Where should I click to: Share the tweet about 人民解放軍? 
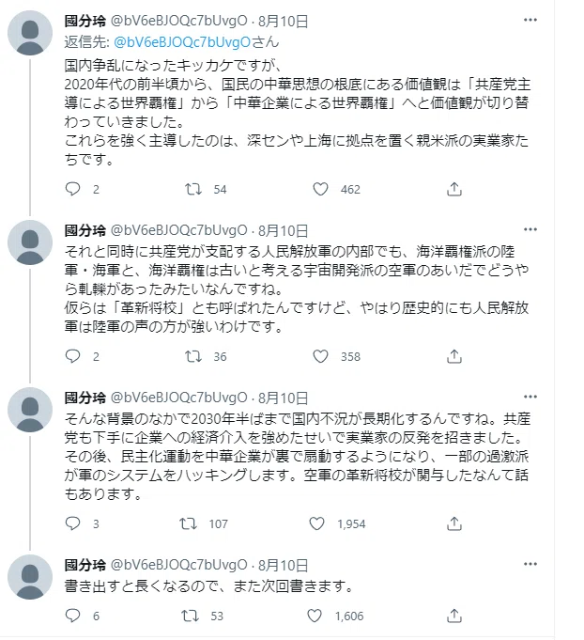tap(453, 356)
